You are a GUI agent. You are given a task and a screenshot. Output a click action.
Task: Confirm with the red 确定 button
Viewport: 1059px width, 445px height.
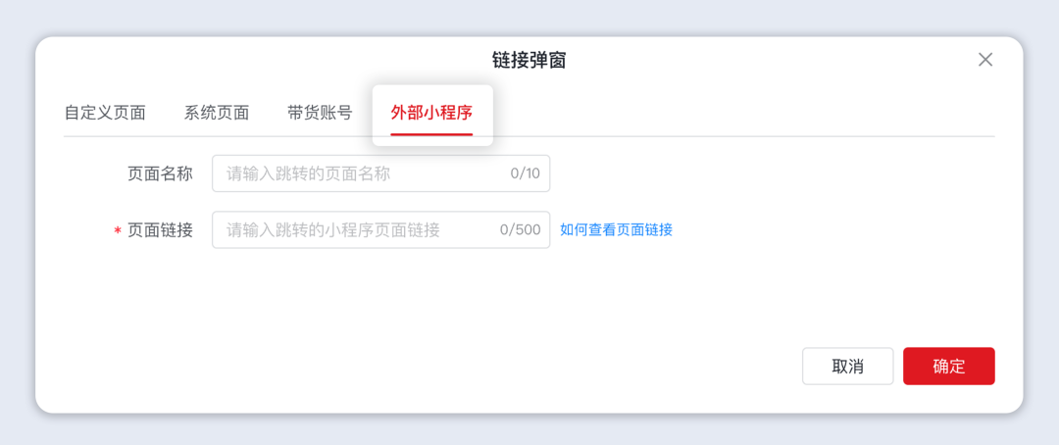pos(948,367)
